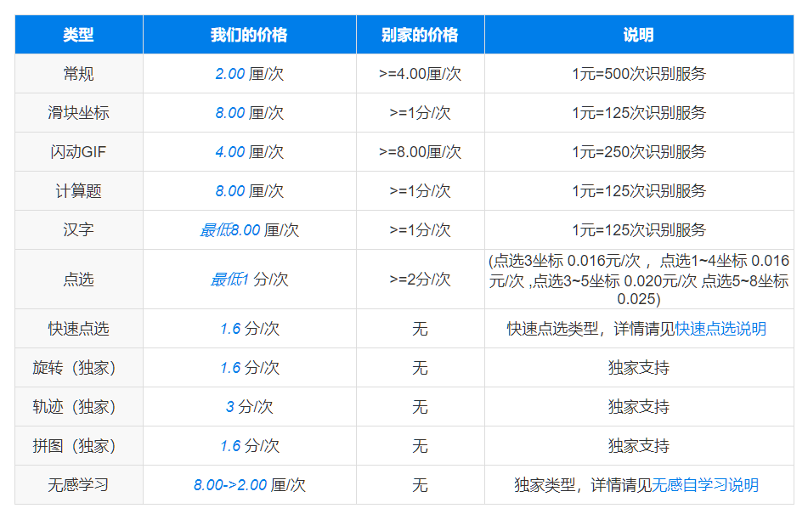Select the 拼图（独家） row label
Screen dimensions: 808x514
coord(78,445)
